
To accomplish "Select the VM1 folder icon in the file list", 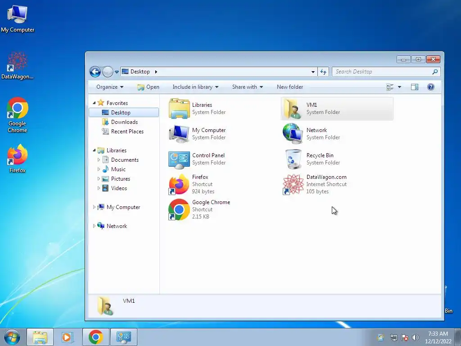I will click(292, 109).
